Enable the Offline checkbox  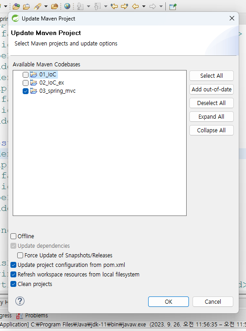pyautogui.click(x=14, y=236)
